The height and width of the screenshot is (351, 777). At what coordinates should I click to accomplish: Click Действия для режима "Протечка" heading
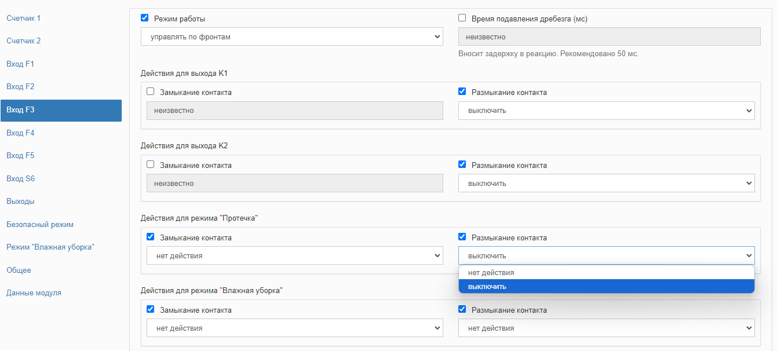pyautogui.click(x=199, y=218)
